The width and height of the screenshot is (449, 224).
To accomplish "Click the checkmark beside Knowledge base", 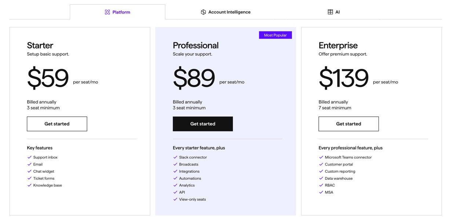I will 29,185.
